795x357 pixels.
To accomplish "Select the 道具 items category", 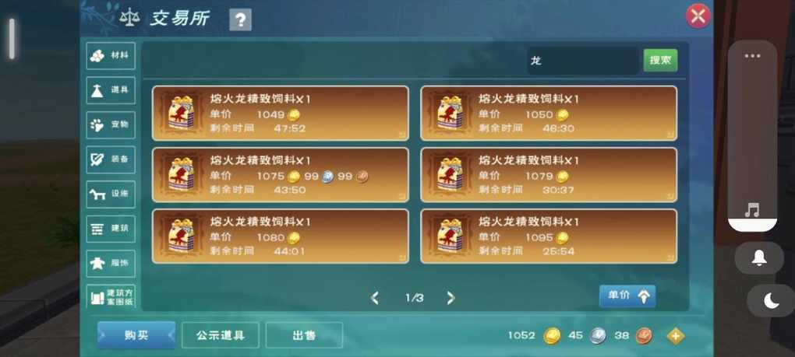I will [111, 90].
